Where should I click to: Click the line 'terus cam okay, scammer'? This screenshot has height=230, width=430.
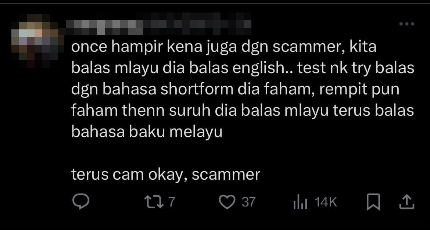pyautogui.click(x=166, y=175)
